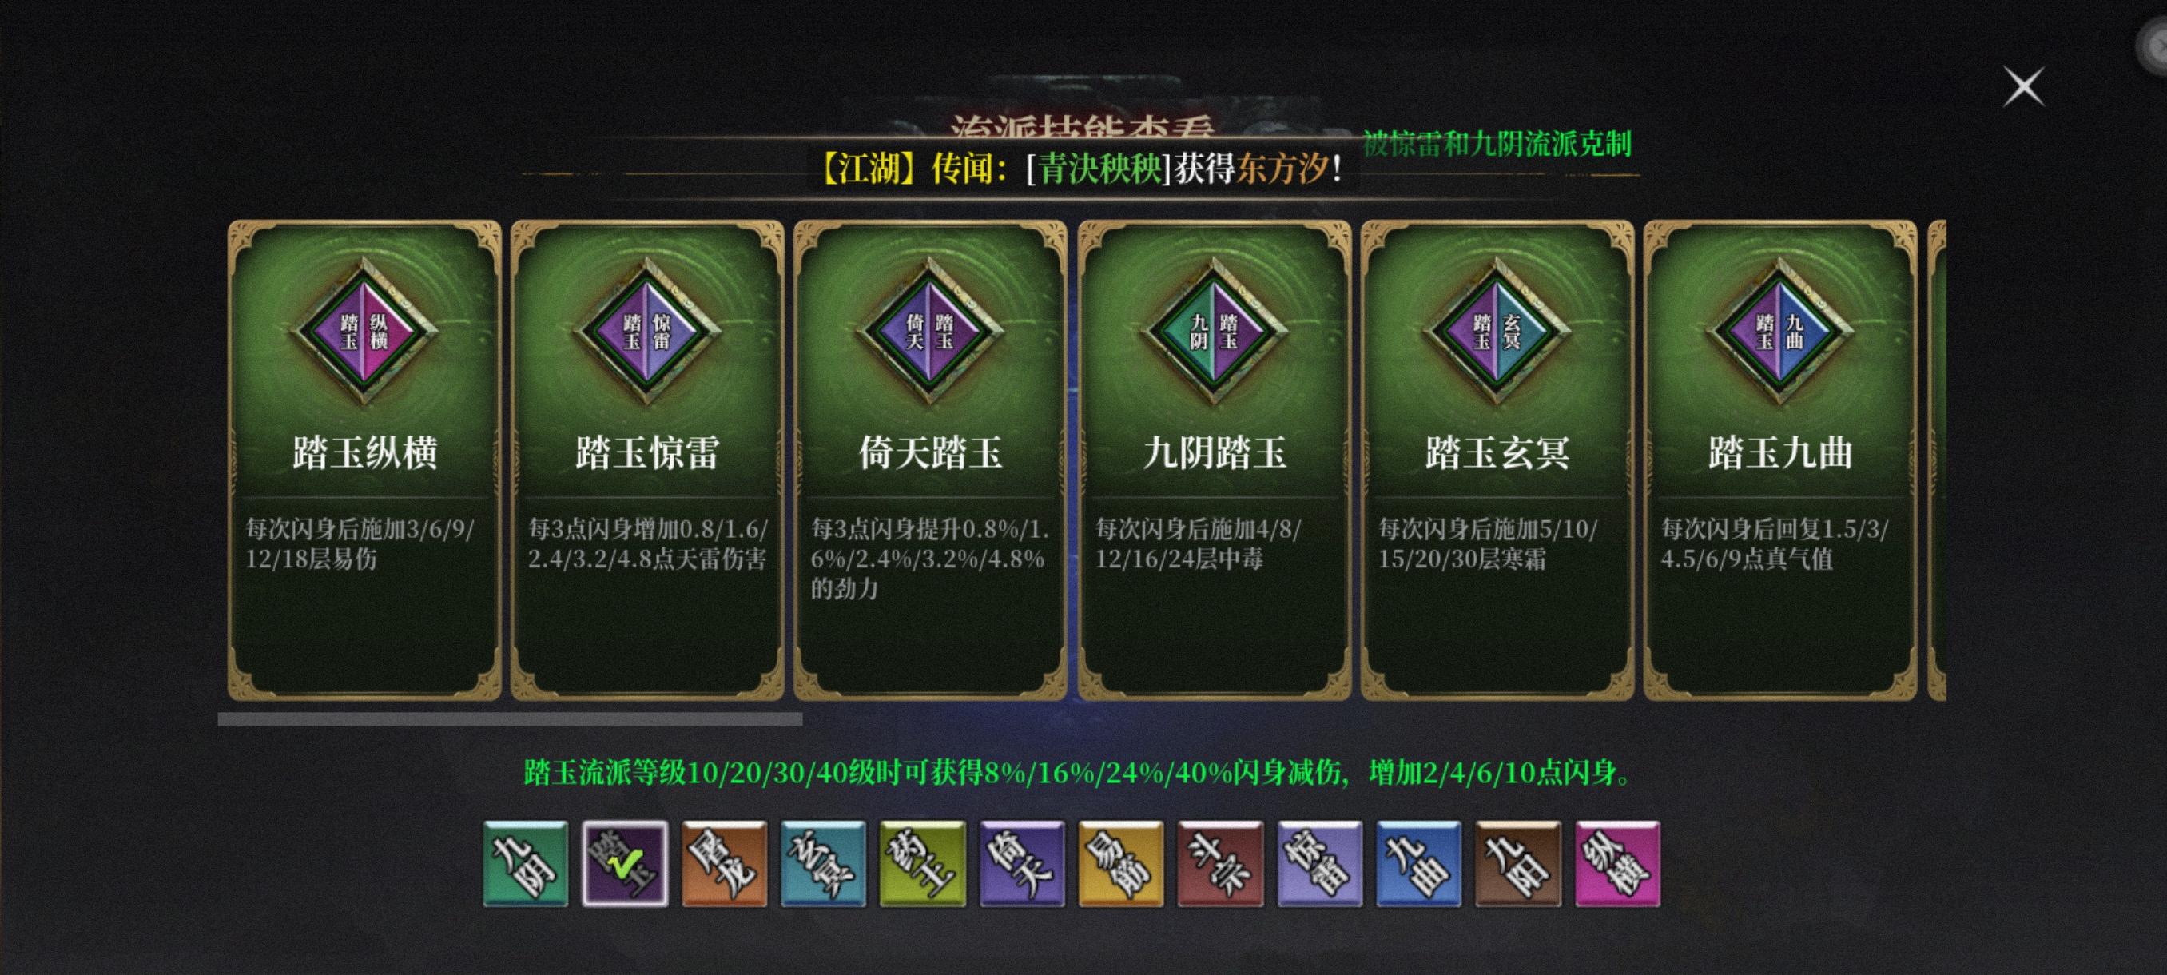Open the 踏玉九曲 skill card
Image resolution: width=2167 pixels, height=975 pixels.
pos(1780,460)
